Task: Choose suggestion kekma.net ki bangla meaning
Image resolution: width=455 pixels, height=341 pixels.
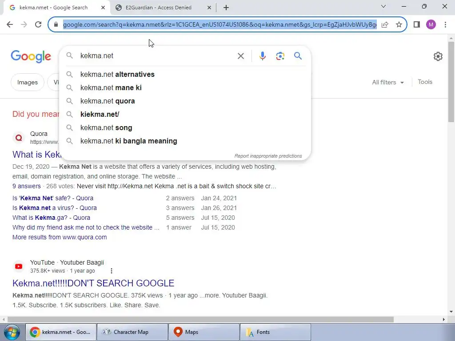Action: [185, 141]
